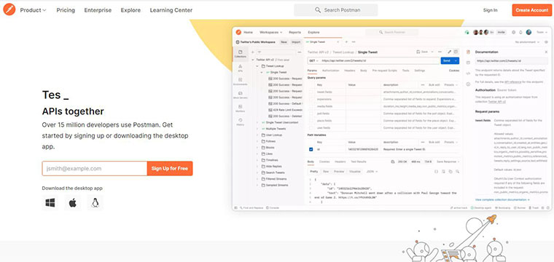Open the Console in status bar
This screenshot has width=554, height=262.
click(273, 207)
